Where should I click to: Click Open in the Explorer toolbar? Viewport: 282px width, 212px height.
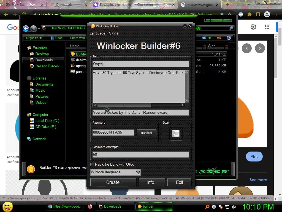pyautogui.click(x=57, y=38)
